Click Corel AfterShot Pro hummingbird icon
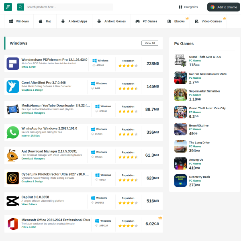 (x=13, y=86)
